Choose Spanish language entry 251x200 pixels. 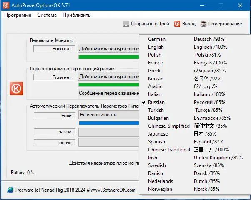pos(195,142)
